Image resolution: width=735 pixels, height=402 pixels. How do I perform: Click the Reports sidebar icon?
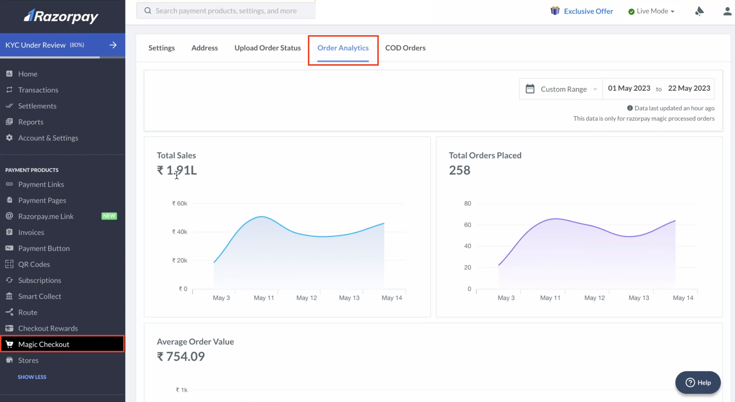[x=9, y=122]
